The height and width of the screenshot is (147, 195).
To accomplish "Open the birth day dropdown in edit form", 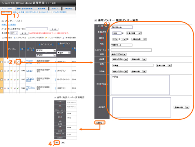I will [x=124, y=39].
